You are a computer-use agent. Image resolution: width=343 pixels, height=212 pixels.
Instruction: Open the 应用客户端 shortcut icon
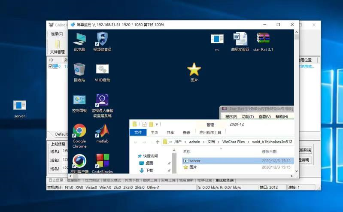click(x=79, y=161)
